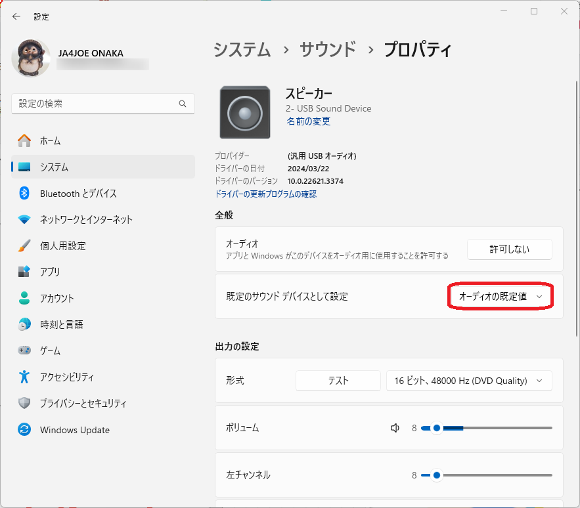Click the 許可しない audio button
The width and height of the screenshot is (580, 508).
click(x=509, y=249)
